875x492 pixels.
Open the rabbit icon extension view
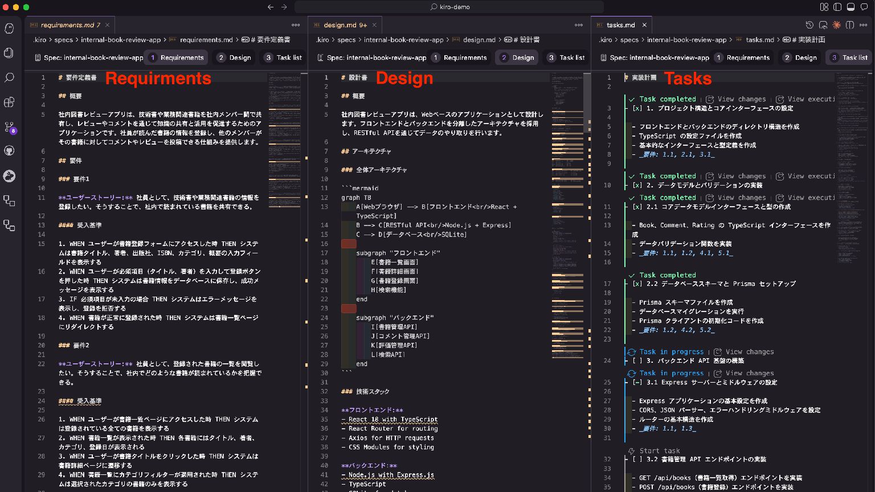[9, 176]
